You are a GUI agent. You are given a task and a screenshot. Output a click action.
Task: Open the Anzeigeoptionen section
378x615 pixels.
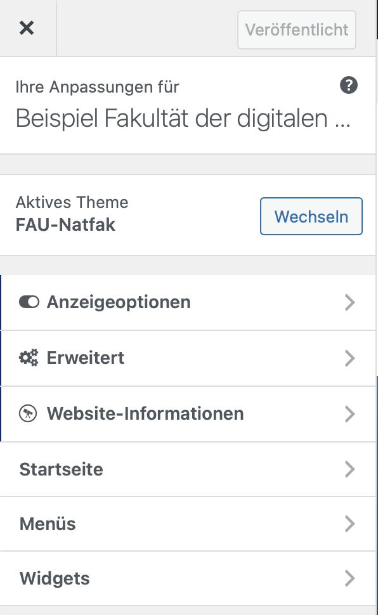(188, 302)
